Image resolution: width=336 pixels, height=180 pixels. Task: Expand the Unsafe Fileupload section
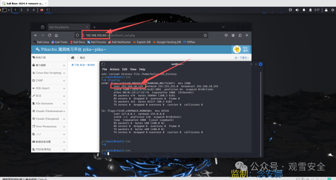pyautogui.click(x=49, y=119)
